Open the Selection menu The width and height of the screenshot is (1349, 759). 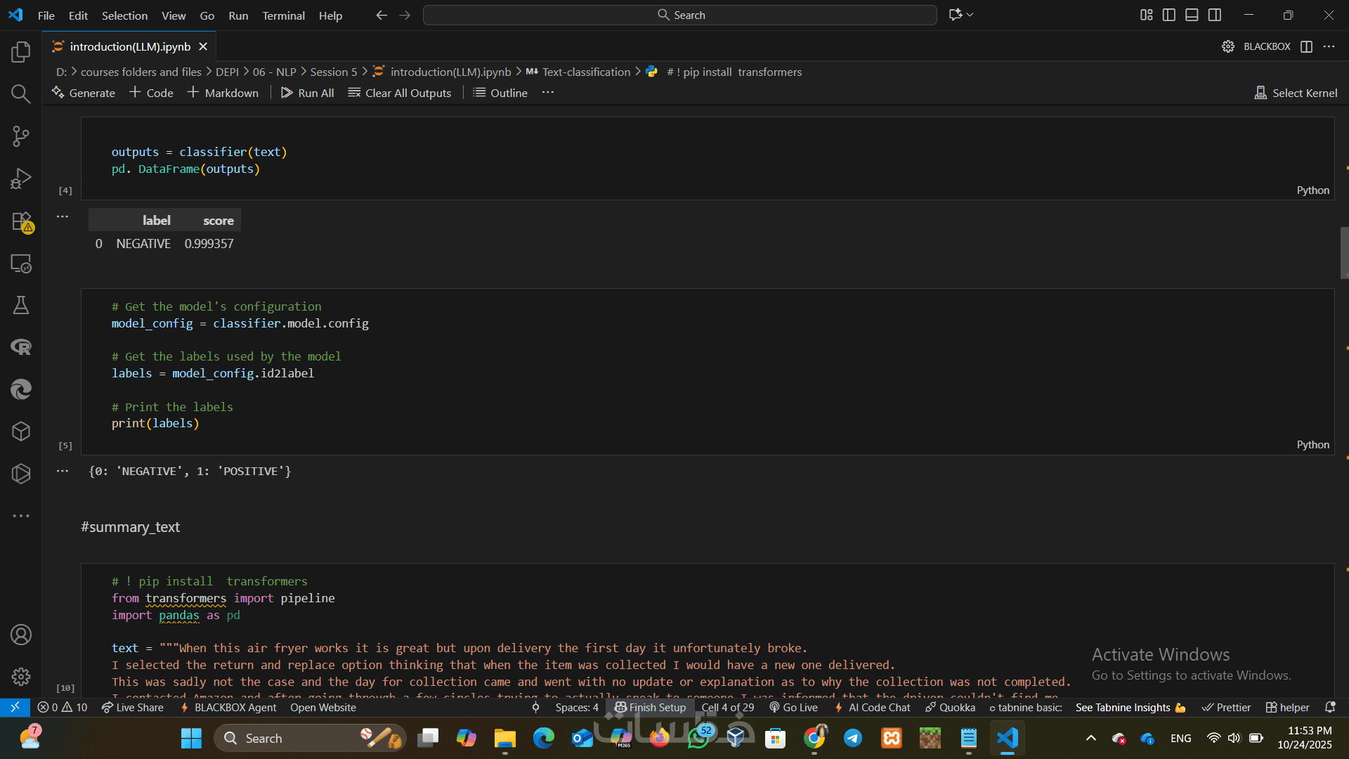124,15
